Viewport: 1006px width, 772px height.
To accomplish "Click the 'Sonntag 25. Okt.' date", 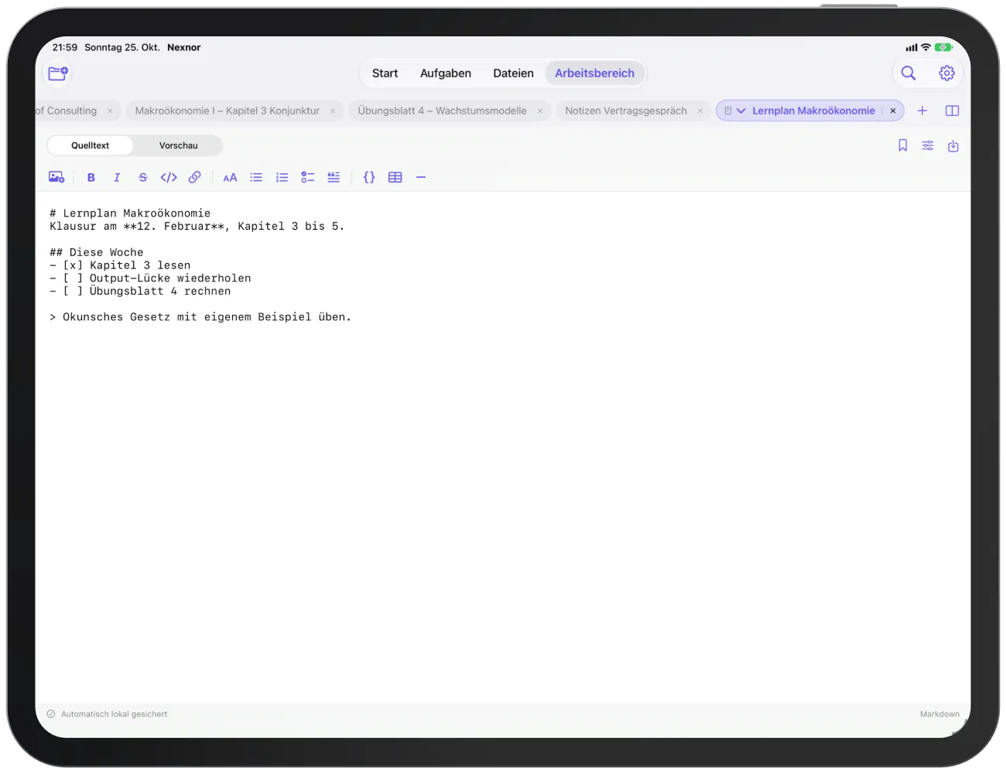I will (x=122, y=47).
